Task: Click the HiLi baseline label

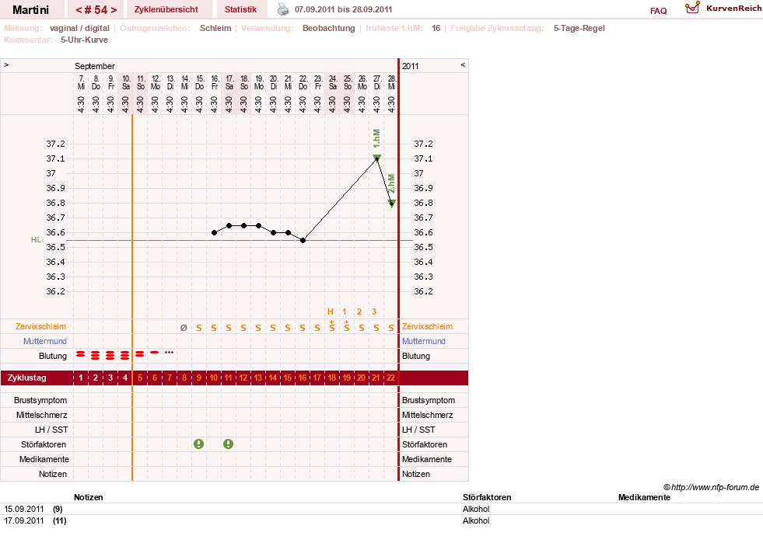Action: (x=37, y=240)
